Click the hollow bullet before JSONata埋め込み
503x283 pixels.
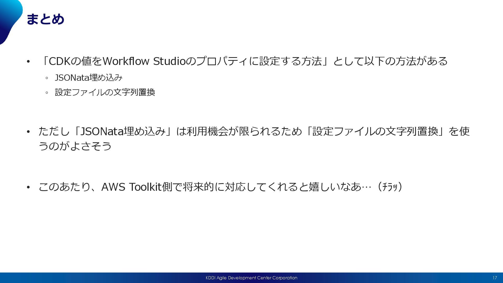point(47,78)
